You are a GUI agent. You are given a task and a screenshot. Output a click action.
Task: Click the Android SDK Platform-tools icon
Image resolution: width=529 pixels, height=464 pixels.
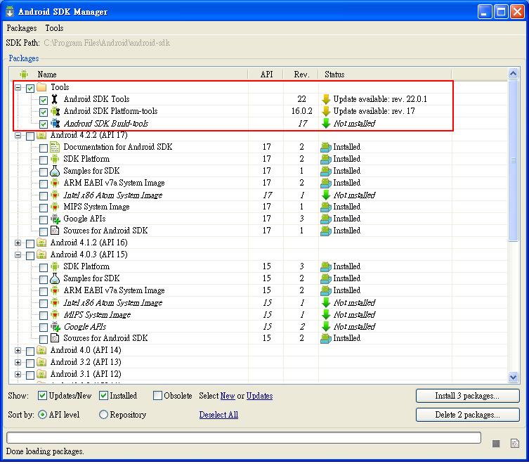point(55,111)
